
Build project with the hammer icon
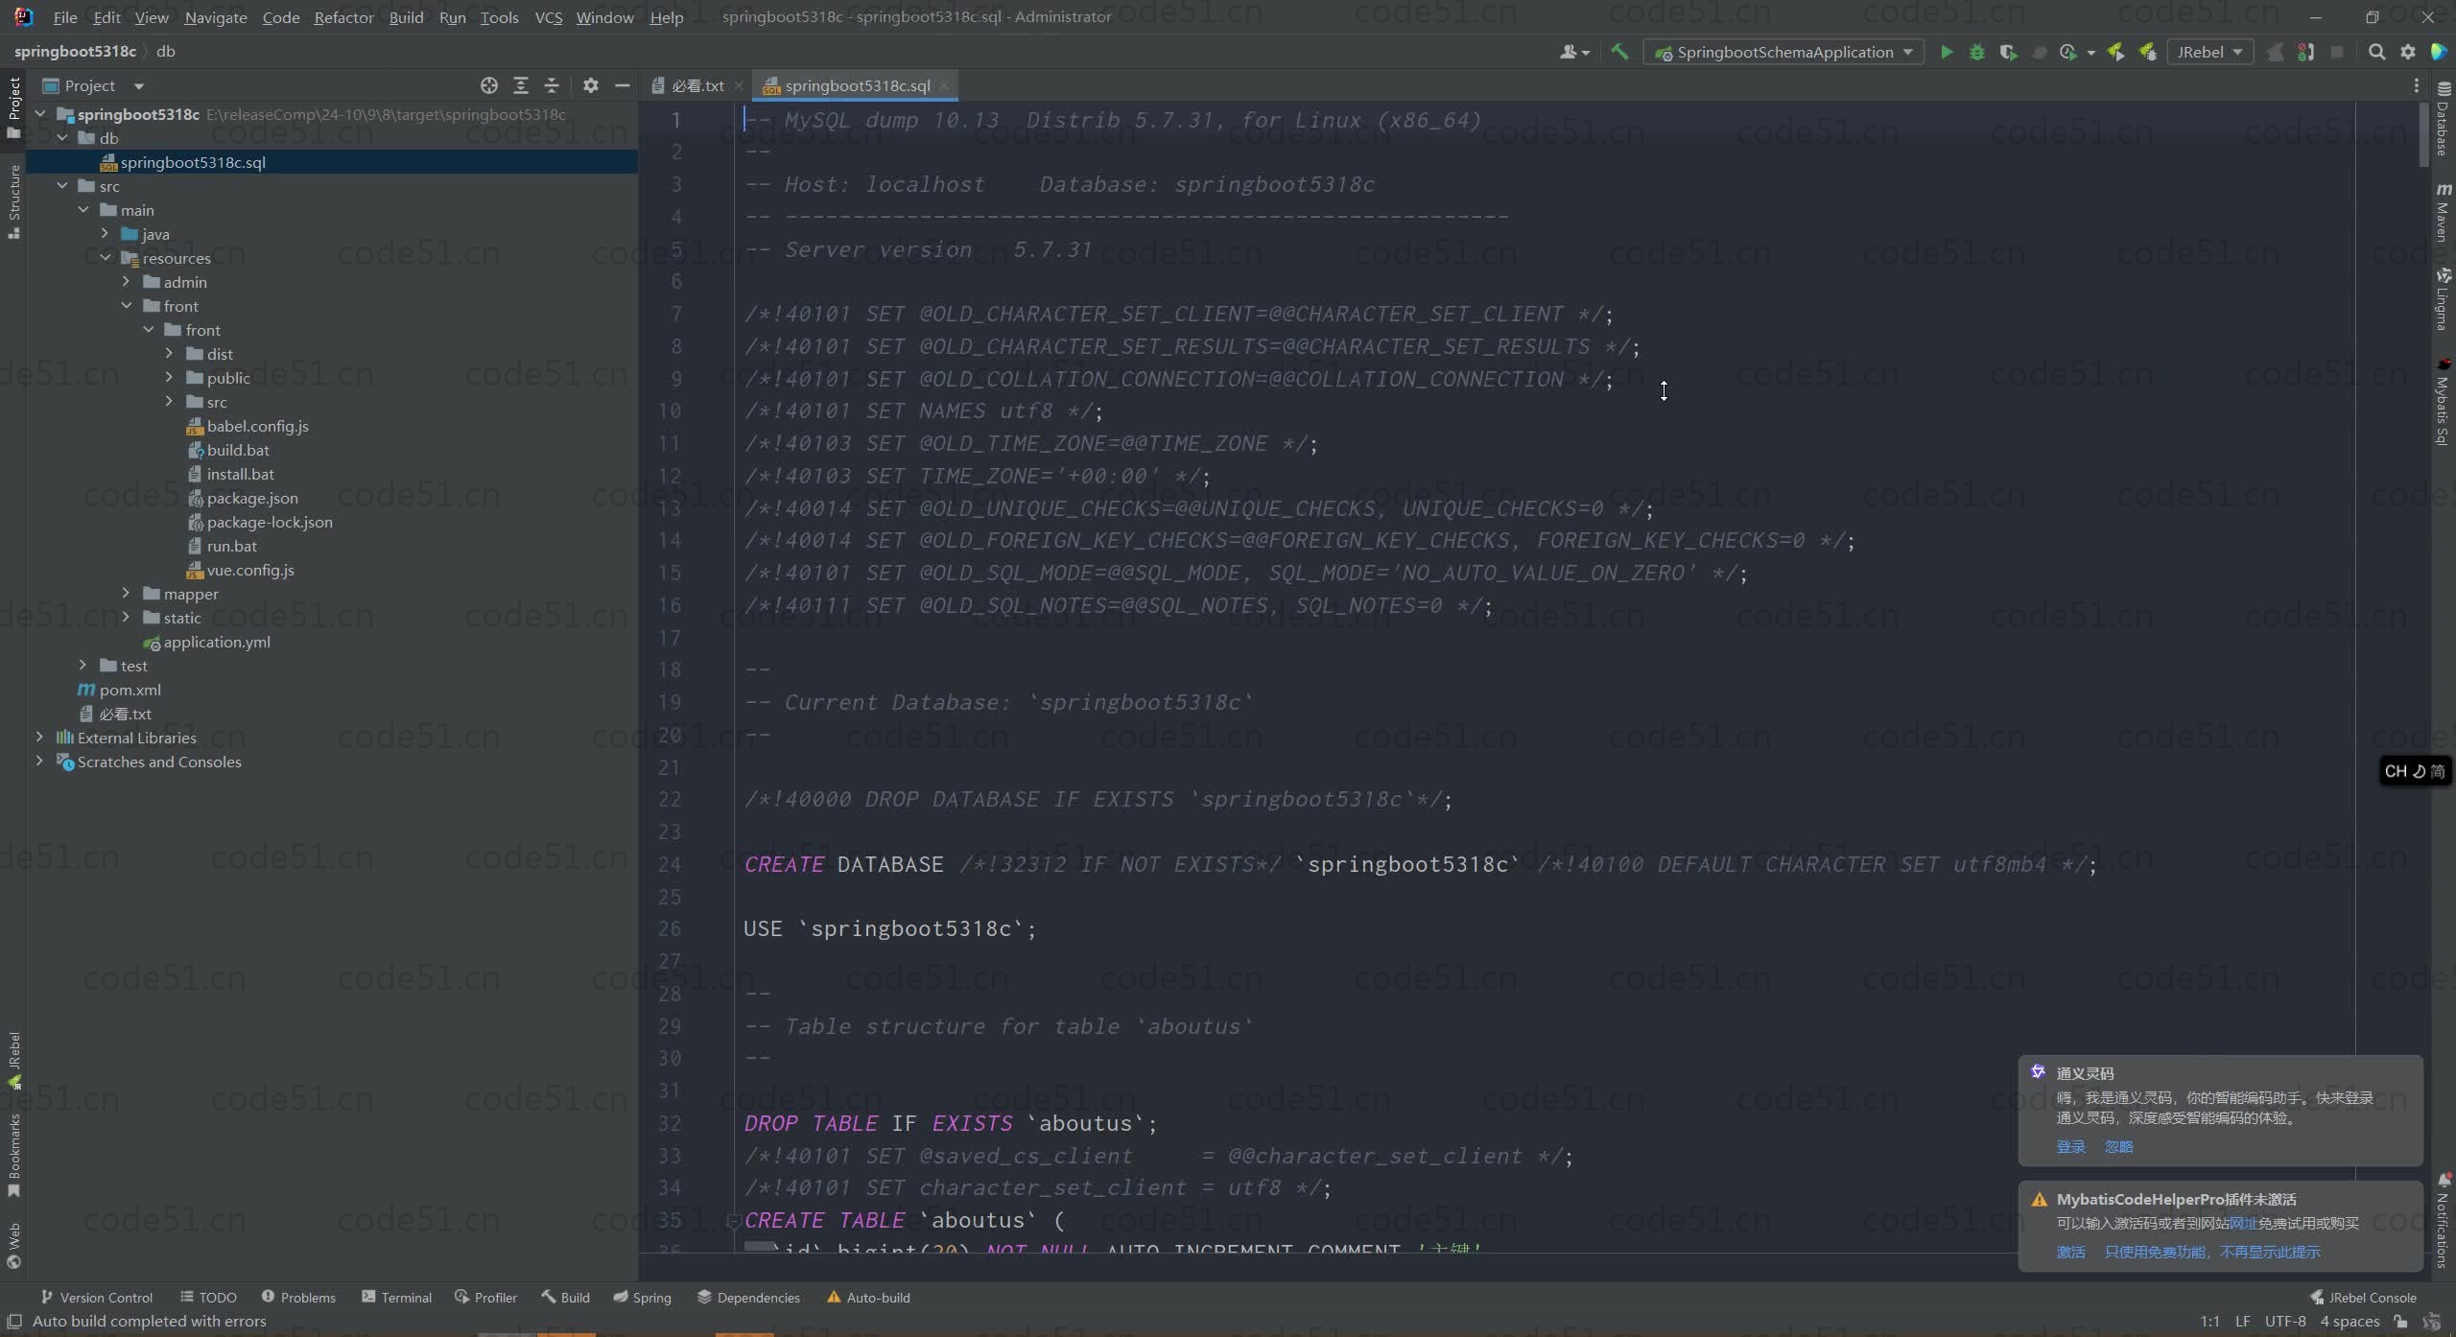[1619, 52]
